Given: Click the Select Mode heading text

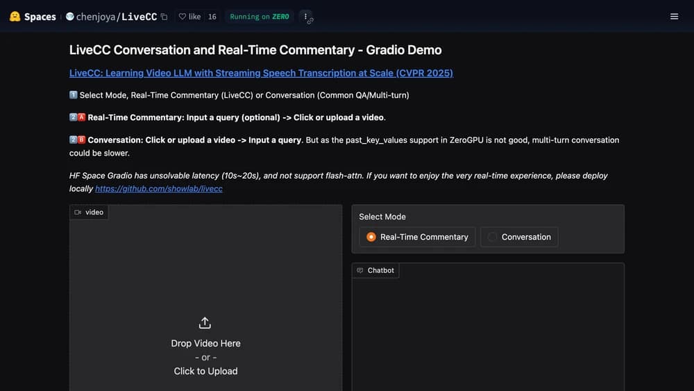Looking at the screenshot, I should click(382, 217).
